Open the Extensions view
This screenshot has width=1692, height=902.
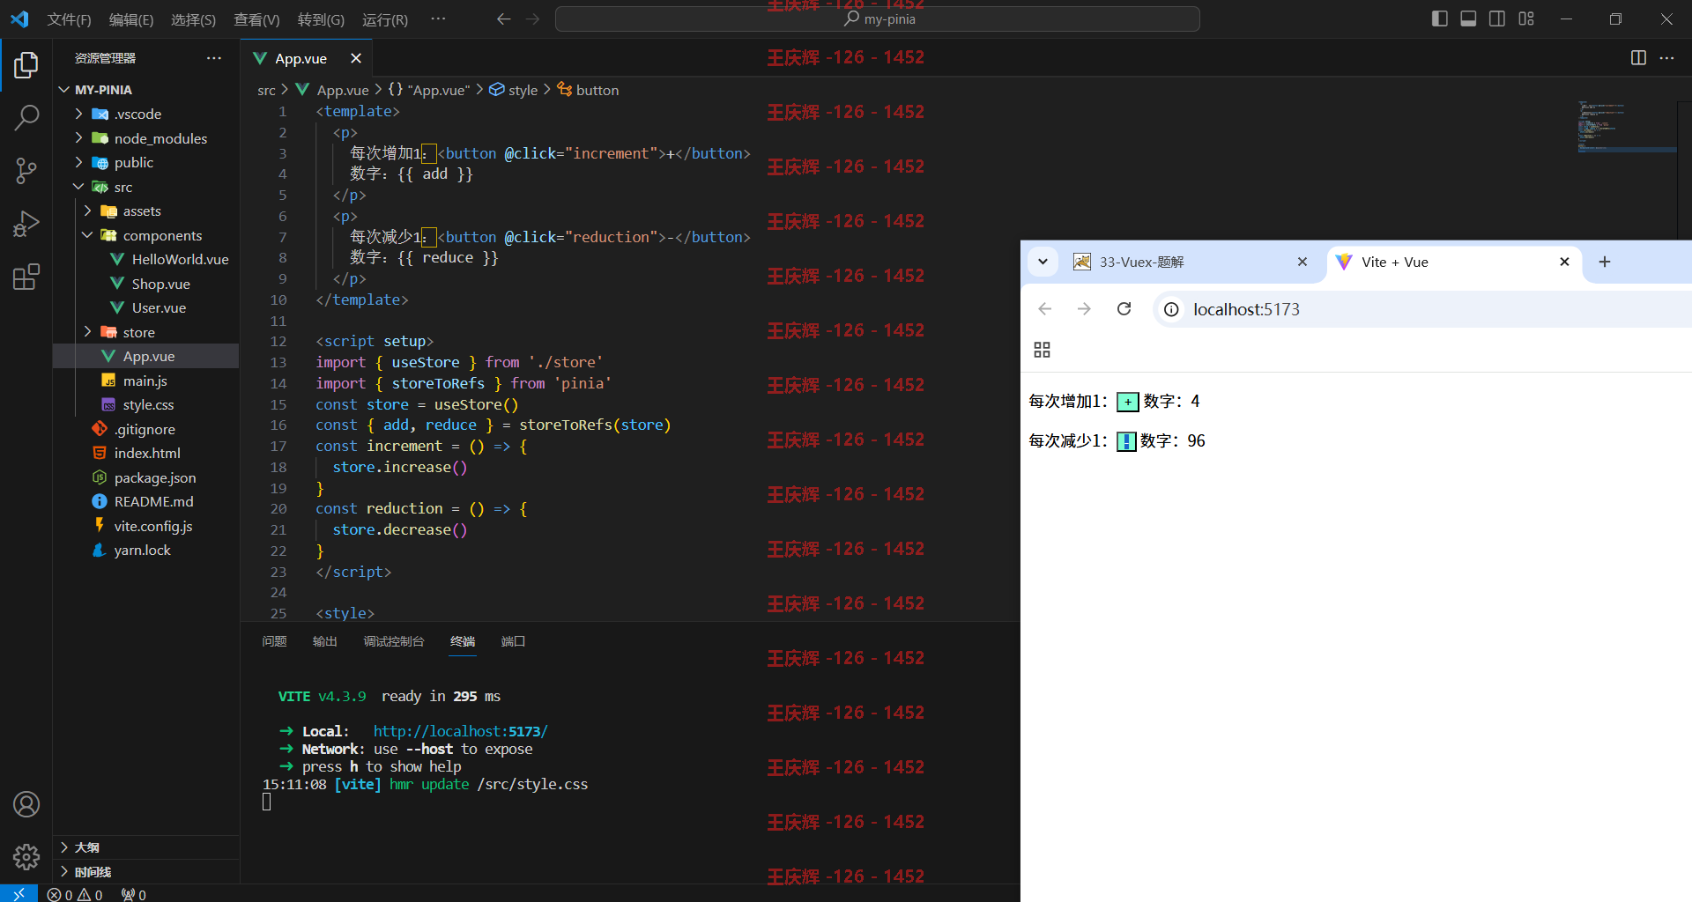(x=26, y=277)
